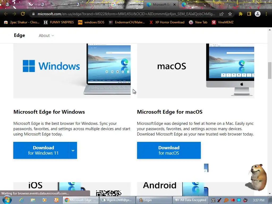
Task: Go back with the back arrow
Action: (6, 14)
